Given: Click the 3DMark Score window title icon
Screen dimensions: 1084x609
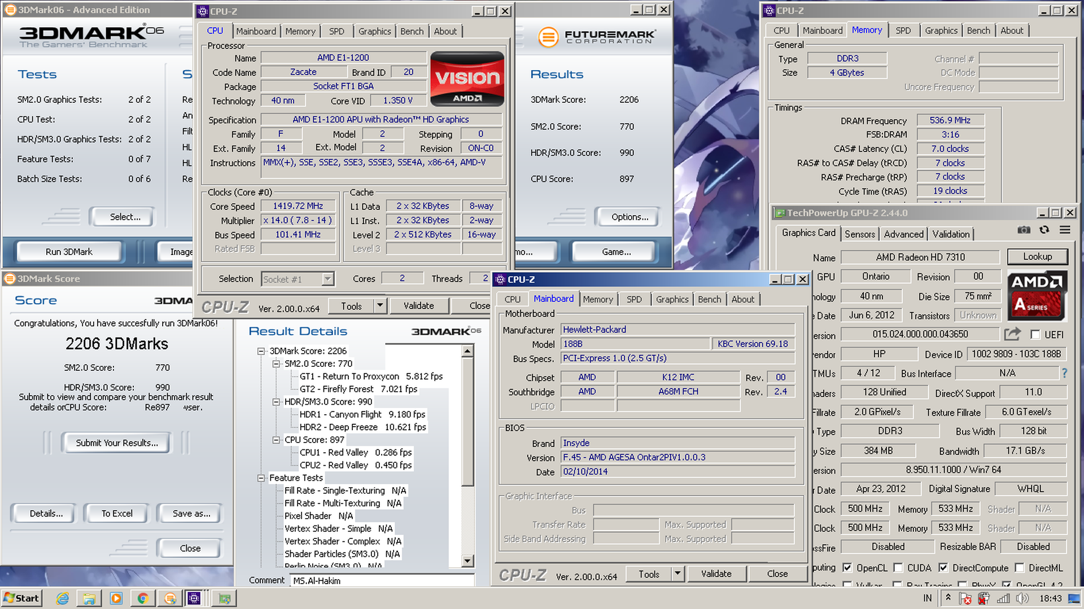Looking at the screenshot, I should pos(10,278).
